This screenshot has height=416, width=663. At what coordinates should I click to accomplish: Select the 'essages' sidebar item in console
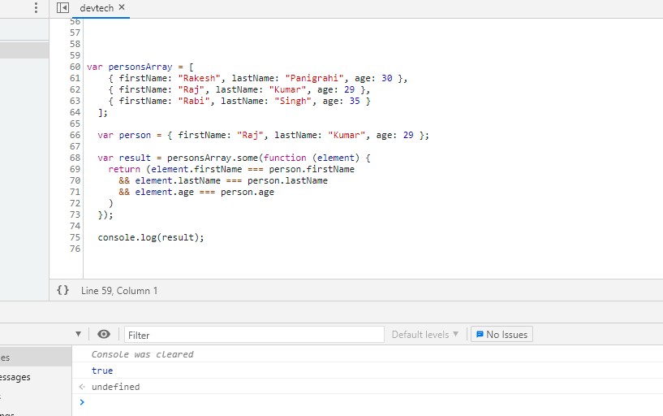[x=15, y=377]
